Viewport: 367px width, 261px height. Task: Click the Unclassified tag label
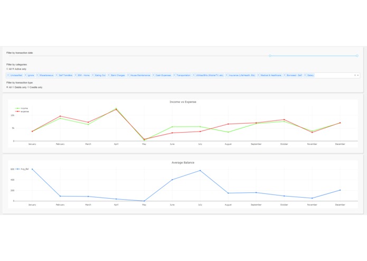[x=16, y=76]
